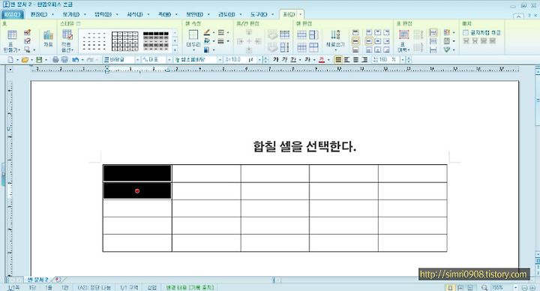Set cell vertical alignment to top
The height and width of the screenshot is (291, 540).
tap(355, 32)
